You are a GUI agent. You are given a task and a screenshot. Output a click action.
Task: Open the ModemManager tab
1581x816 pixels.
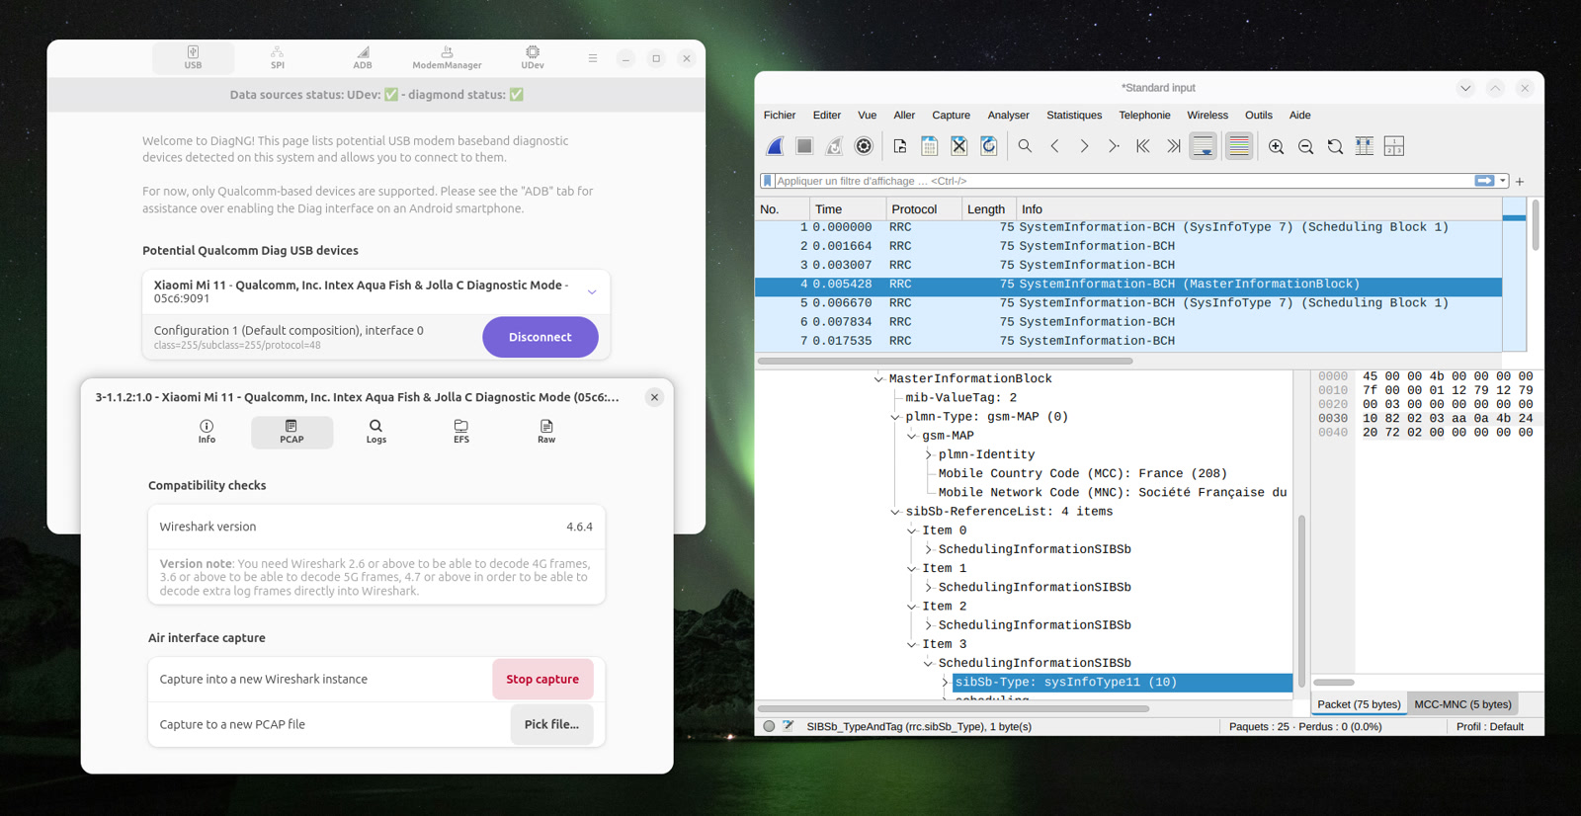[x=447, y=58]
